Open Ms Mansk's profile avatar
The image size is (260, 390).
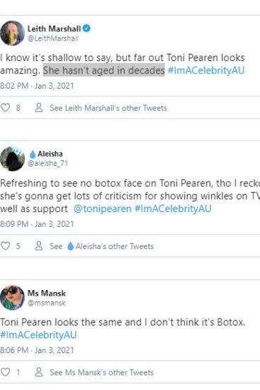13,298
